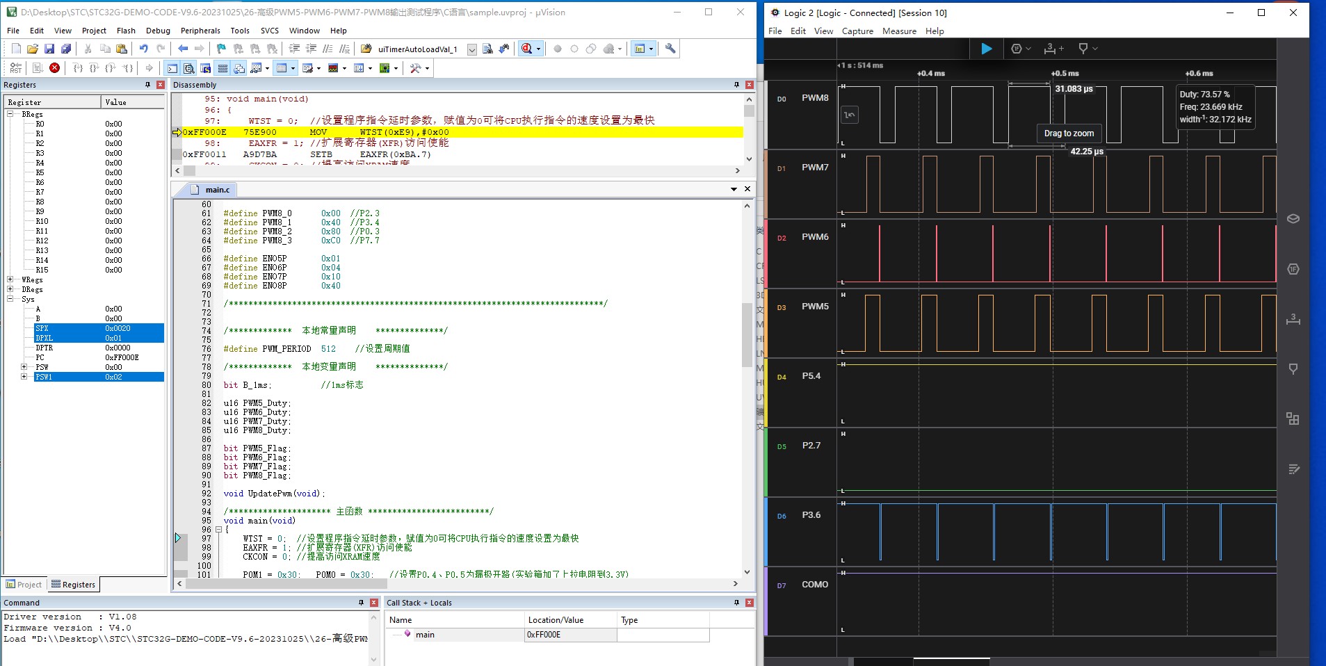Viewport: 1326px width, 666px height.
Task: Open the Debug menu in µVision
Action: 158,31
